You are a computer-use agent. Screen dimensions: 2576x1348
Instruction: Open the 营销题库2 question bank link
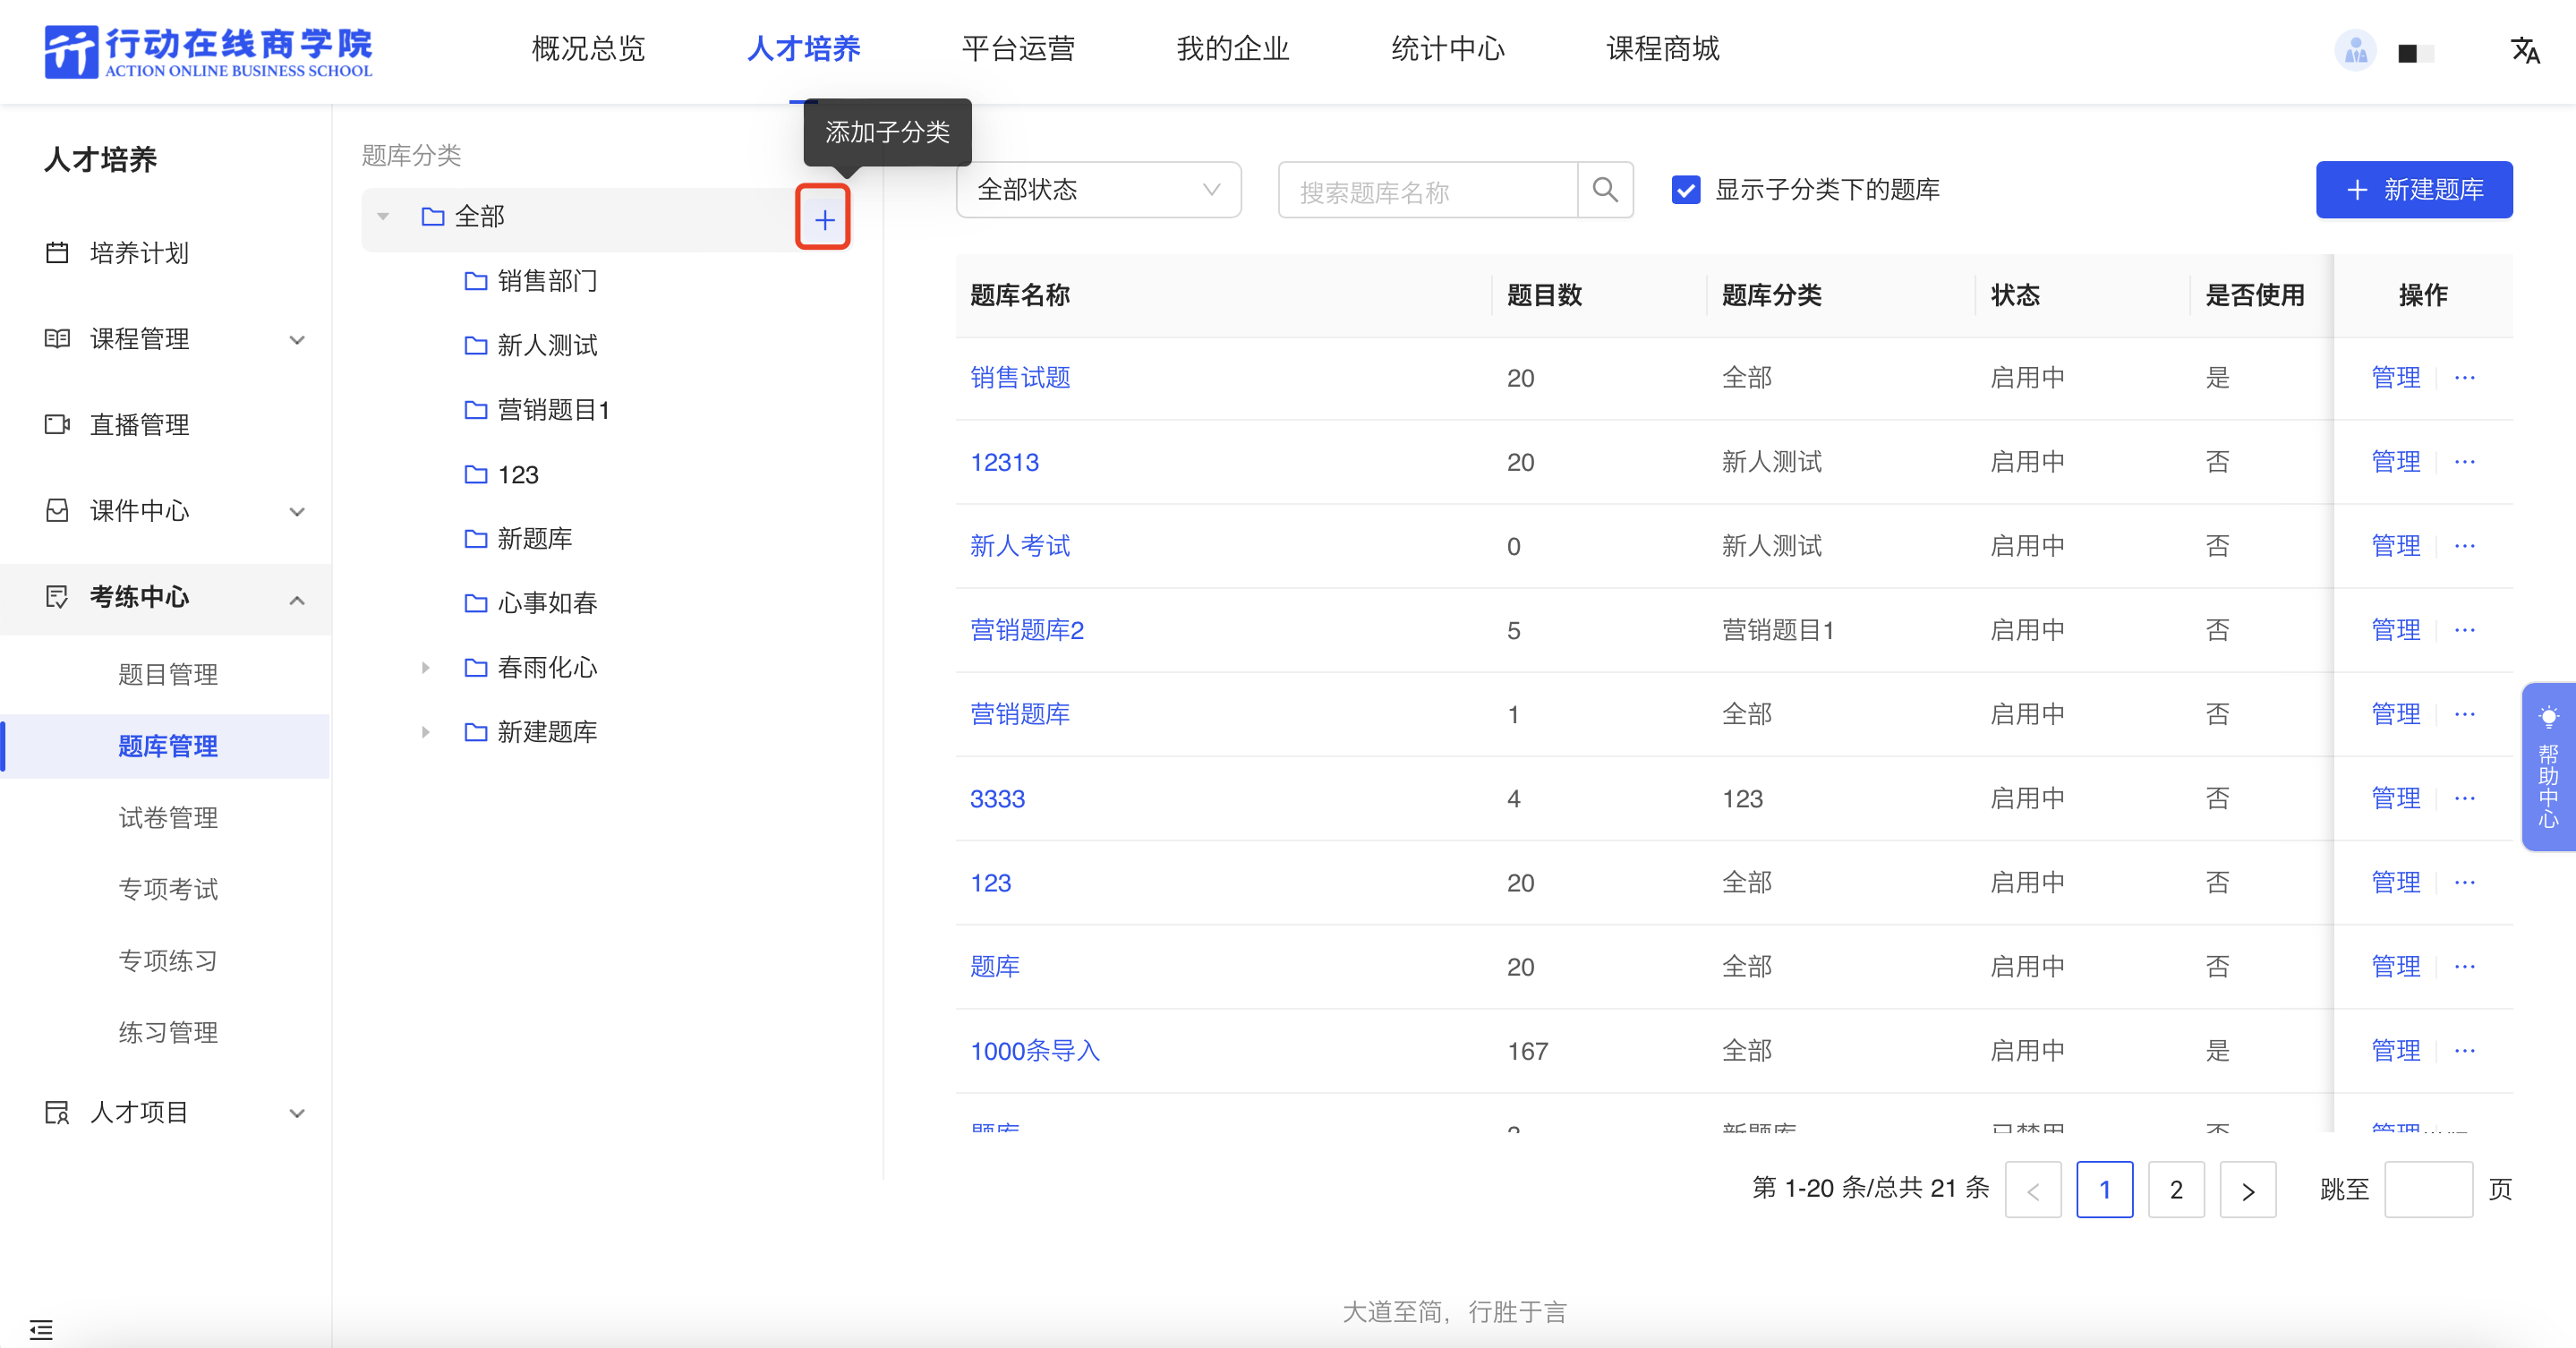tap(1027, 630)
